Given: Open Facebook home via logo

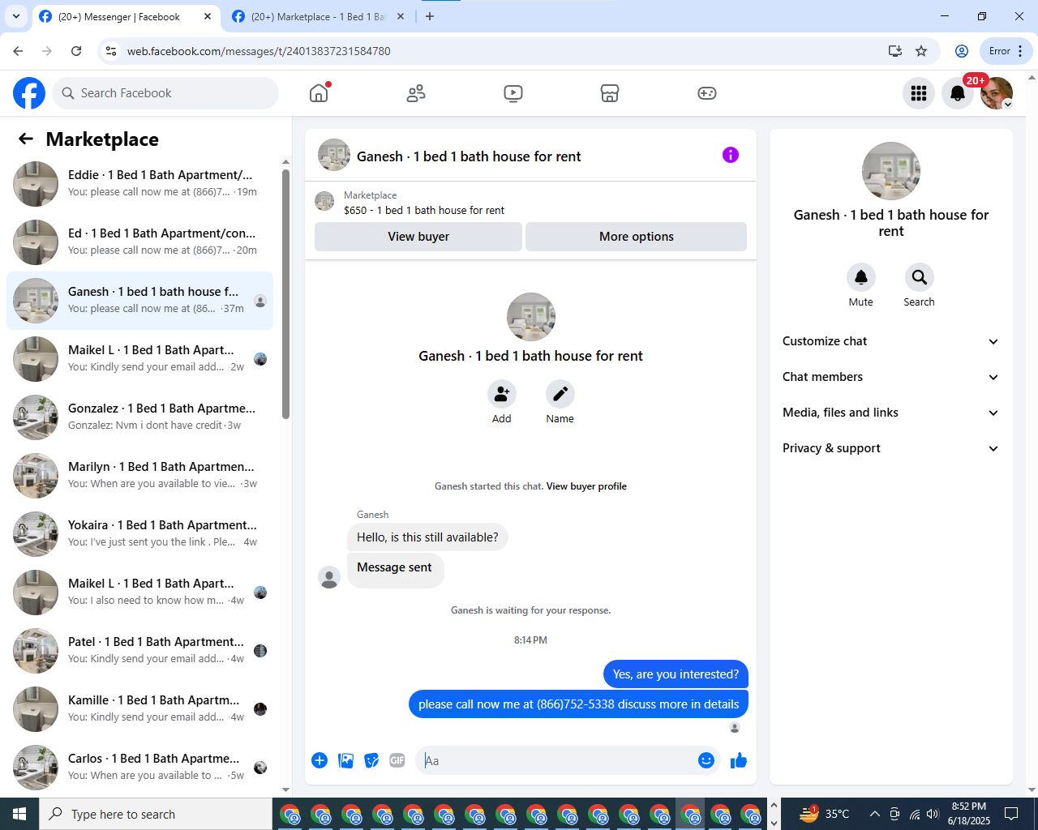Looking at the screenshot, I should coord(29,93).
